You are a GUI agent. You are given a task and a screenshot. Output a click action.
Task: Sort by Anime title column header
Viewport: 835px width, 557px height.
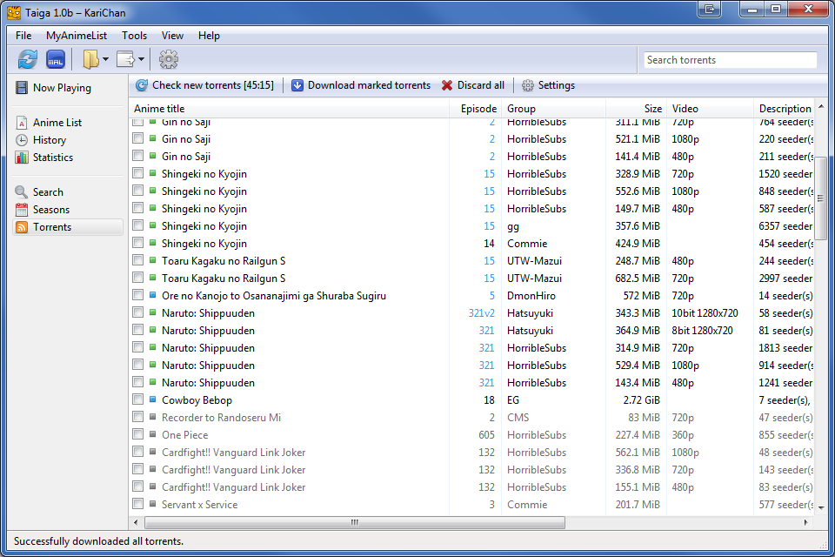tap(290, 109)
